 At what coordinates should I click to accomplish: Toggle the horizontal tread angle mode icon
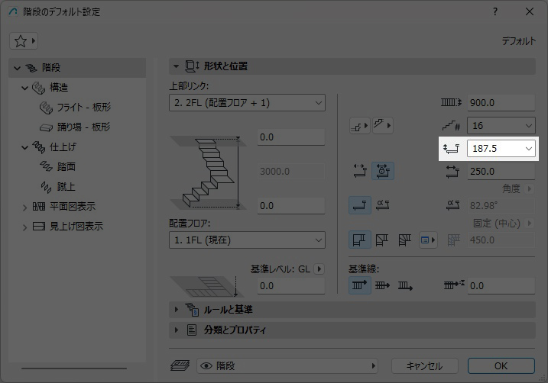click(359, 204)
